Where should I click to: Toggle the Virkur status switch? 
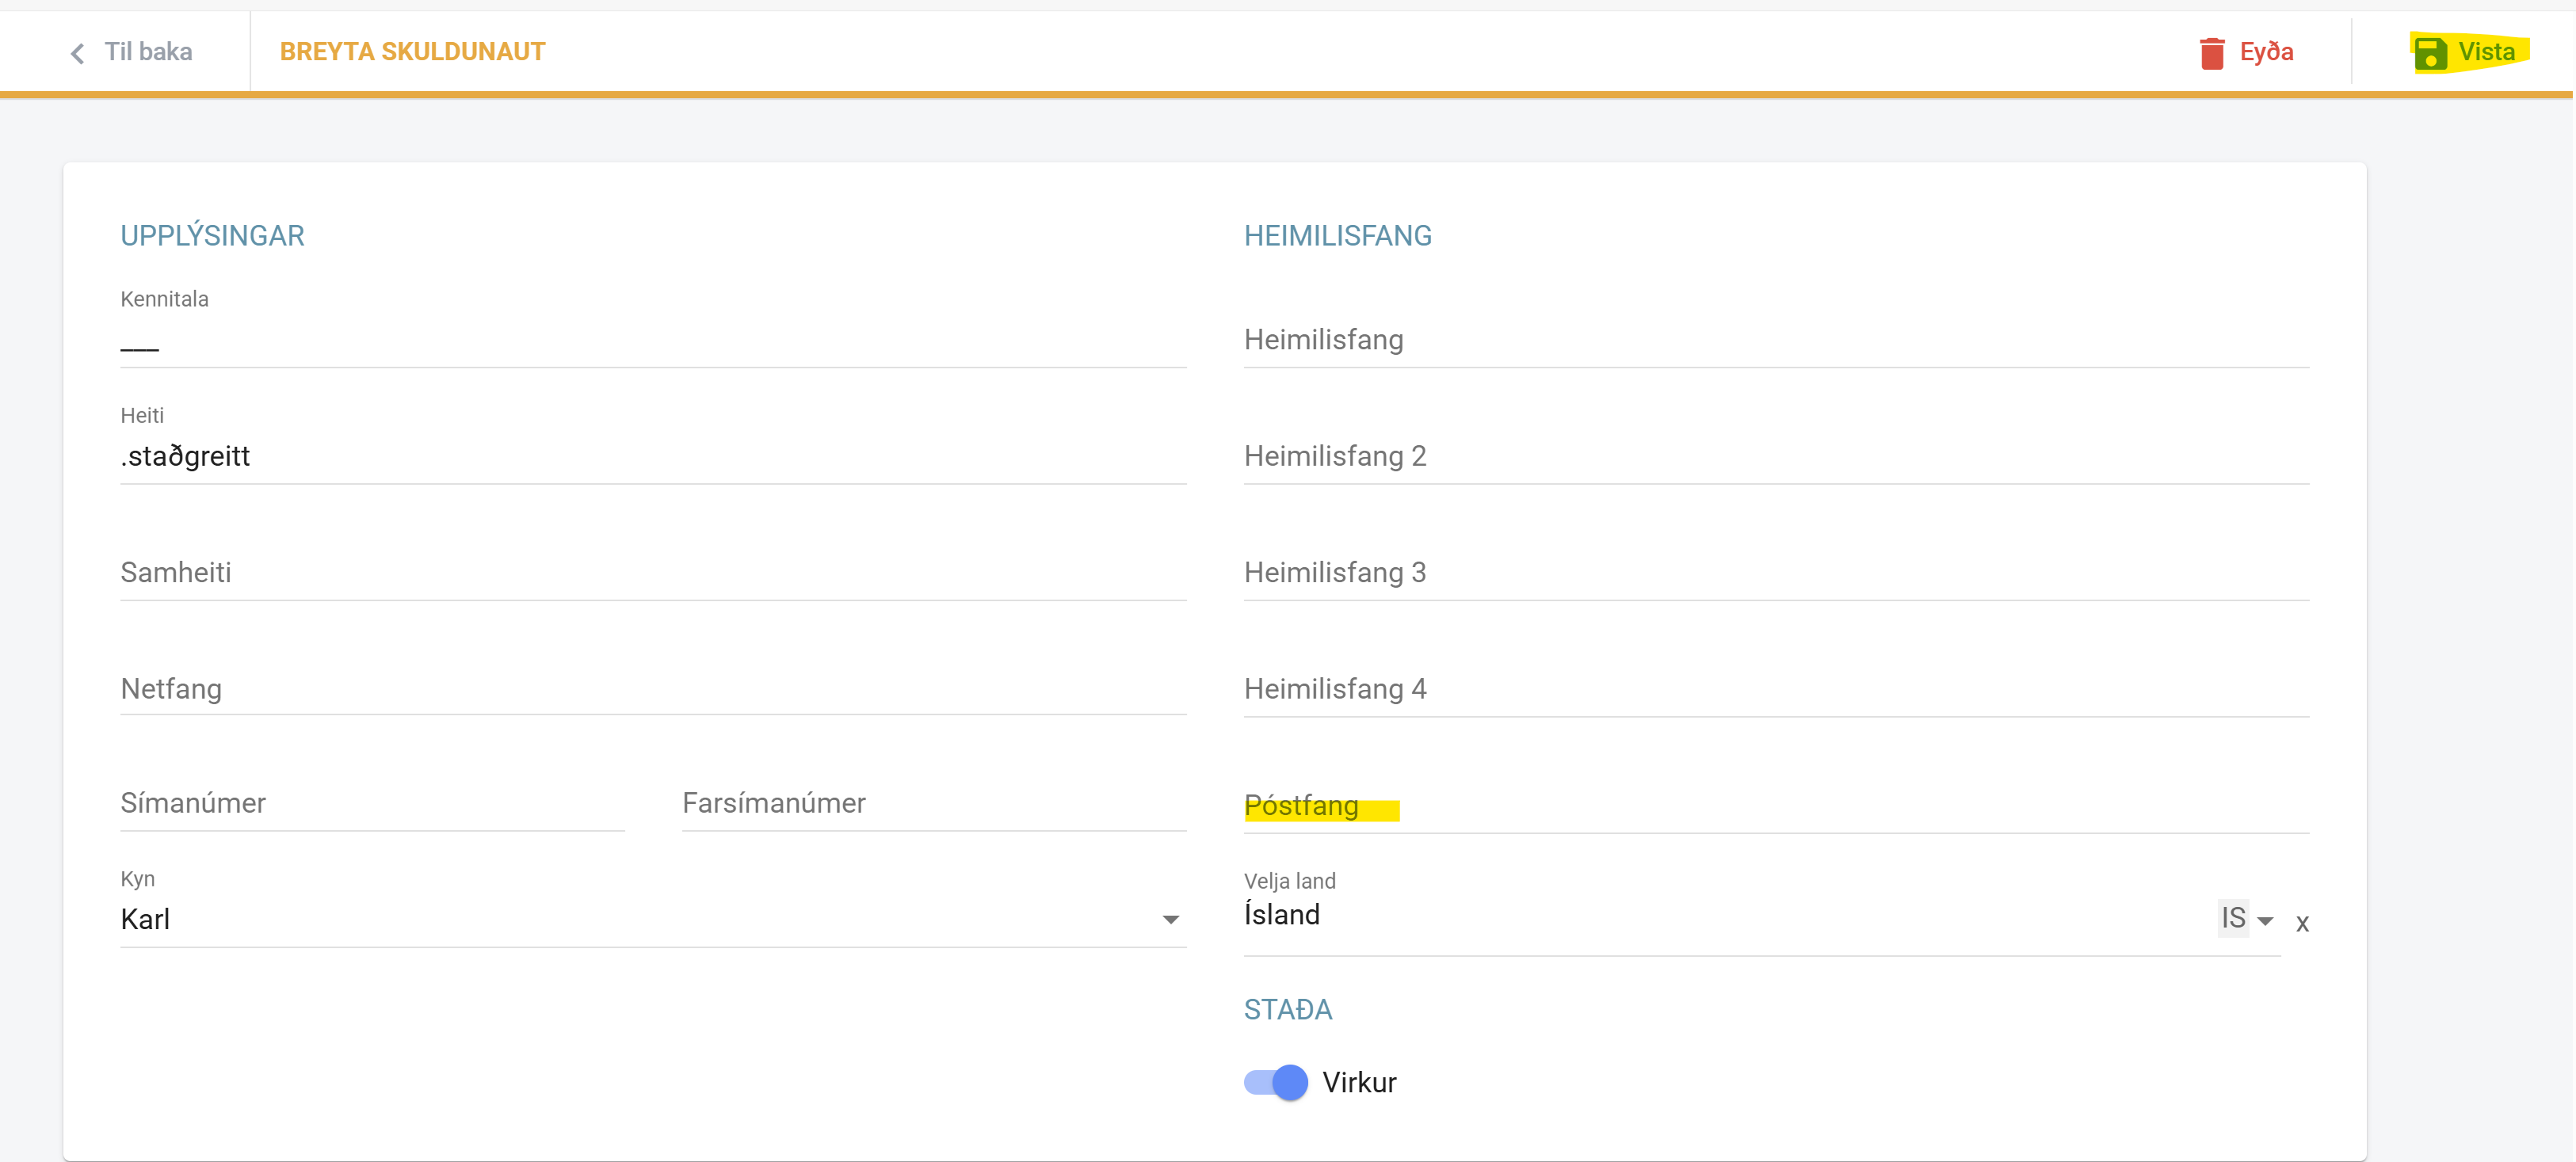(x=1276, y=1082)
